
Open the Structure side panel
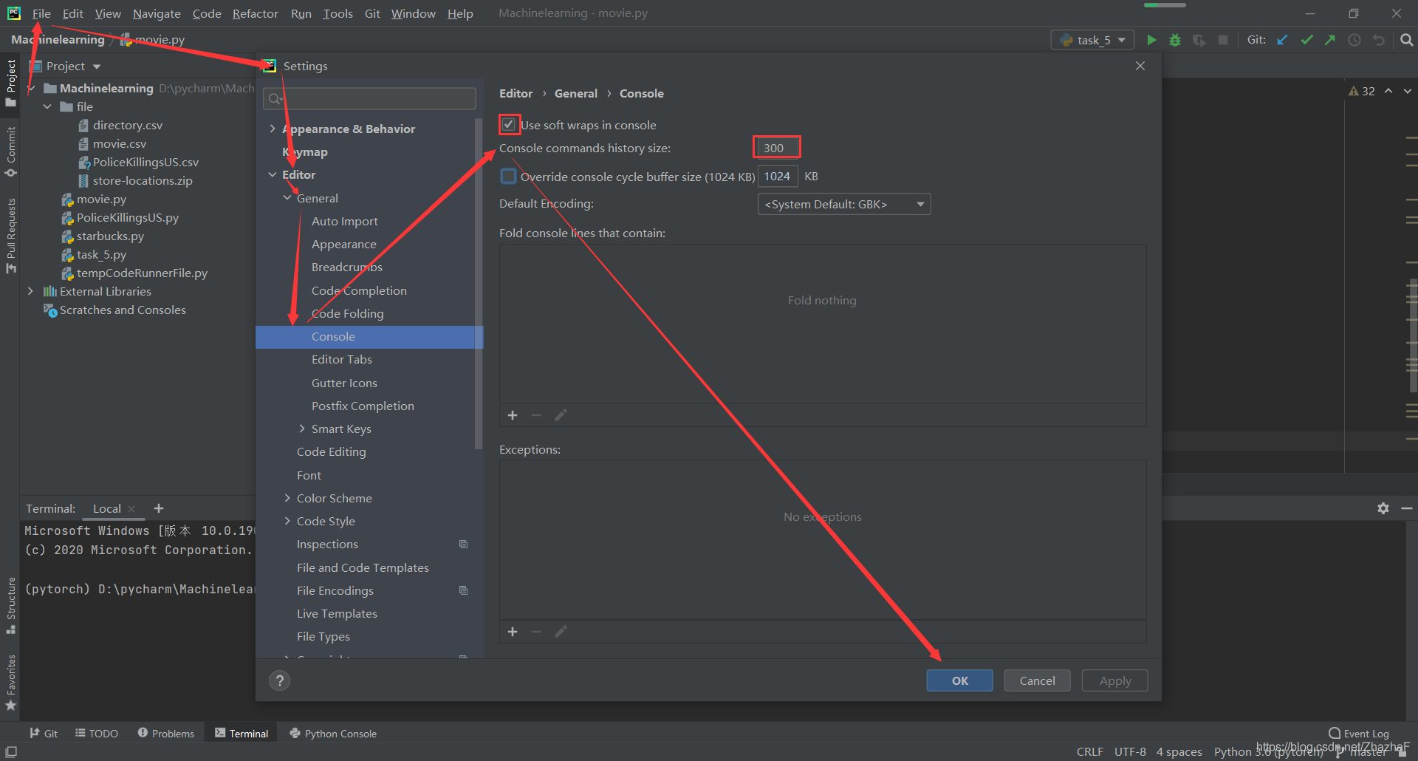tap(11, 606)
